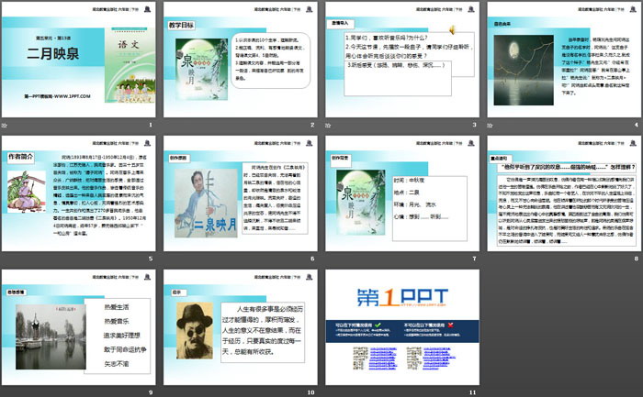
Task: Click slide number 11 label
Action: click(x=473, y=392)
